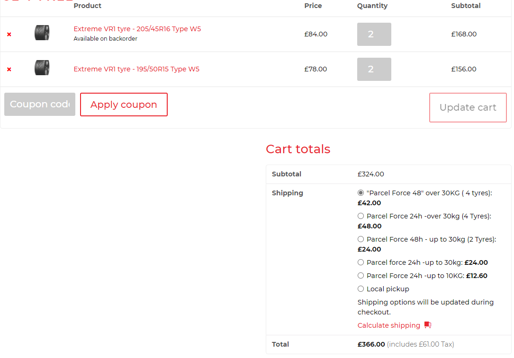Click the truck icon beside Calculate shipping
Viewport: 514px width, 358px height.
[428, 325]
